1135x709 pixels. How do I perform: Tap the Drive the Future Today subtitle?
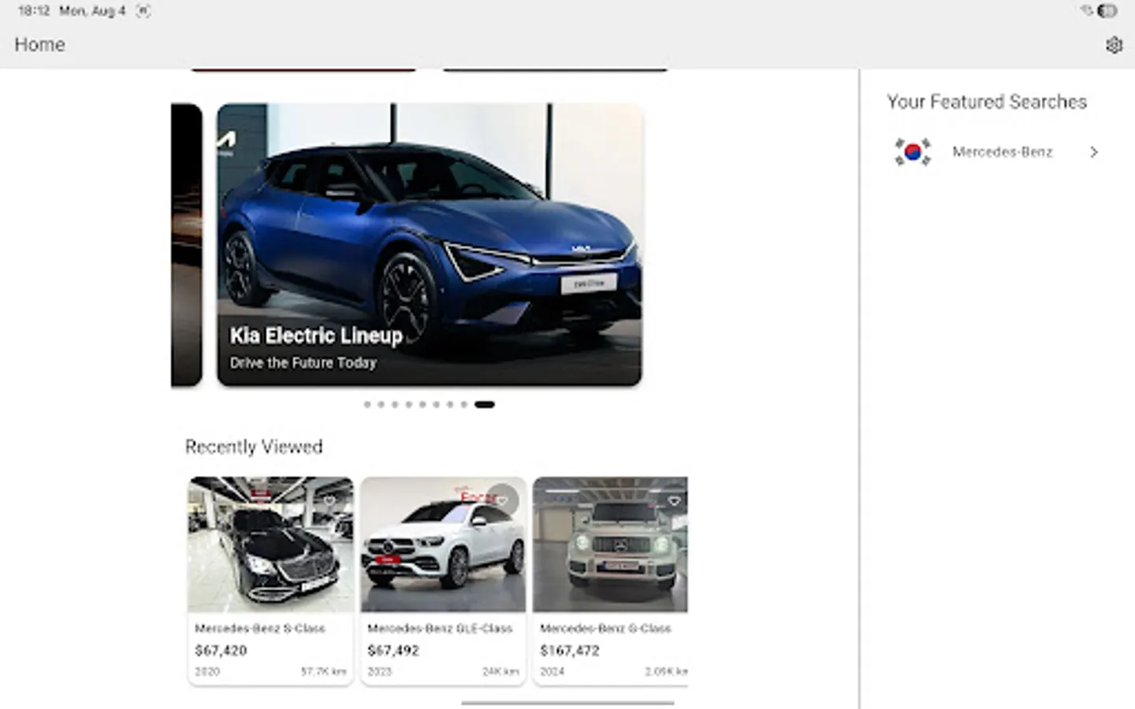[x=303, y=363]
